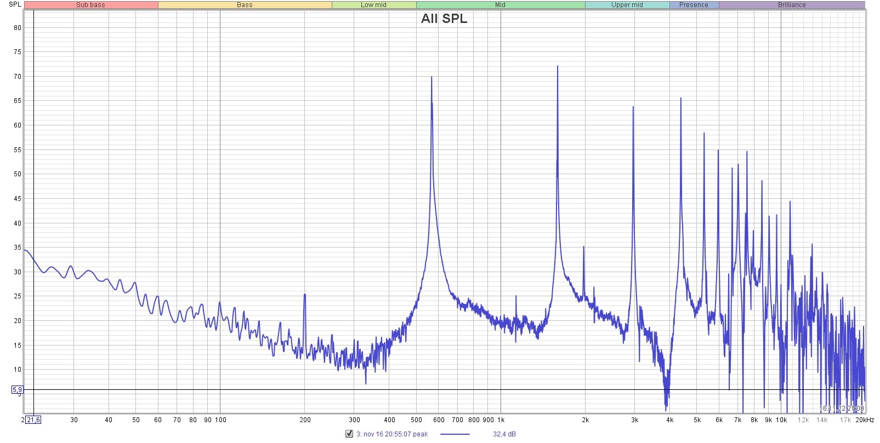Click the 200 frequency axis label
The image size is (880, 443).
tap(305, 420)
